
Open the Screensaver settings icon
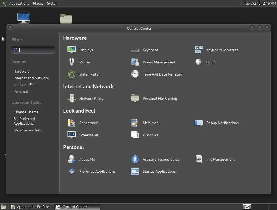point(71,135)
